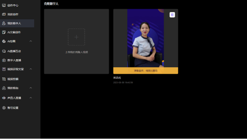Toggle the 我的钱包 submenu chevron
This screenshot has height=139, width=247.
pyautogui.click(x=31, y=88)
